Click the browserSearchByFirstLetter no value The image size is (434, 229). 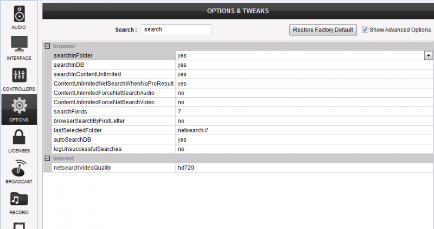click(181, 121)
